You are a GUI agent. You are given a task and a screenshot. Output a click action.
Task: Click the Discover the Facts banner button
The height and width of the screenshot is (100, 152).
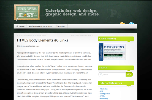point(113,55)
